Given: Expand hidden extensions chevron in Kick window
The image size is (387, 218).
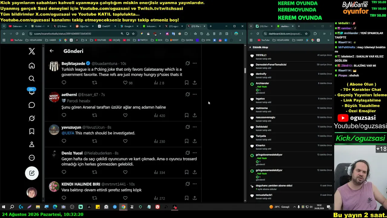Looking at the screenshot, I should coord(324,34).
